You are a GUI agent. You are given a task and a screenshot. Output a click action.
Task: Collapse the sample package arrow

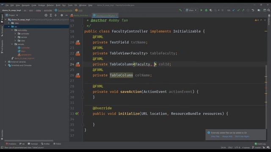click(x=12, y=44)
